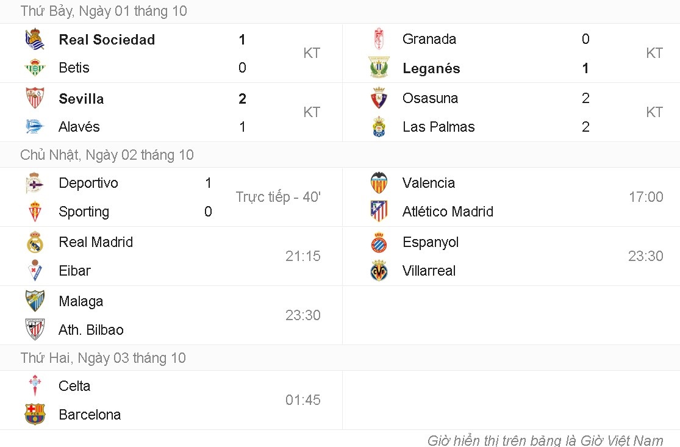Screen dimensions: 680x447
Task: Click the Valencia bat crest
Action: click(x=379, y=183)
